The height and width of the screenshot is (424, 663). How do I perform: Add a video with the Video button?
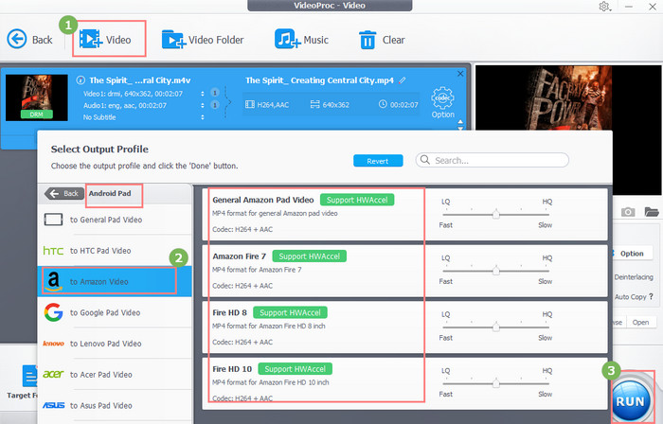[x=106, y=40]
